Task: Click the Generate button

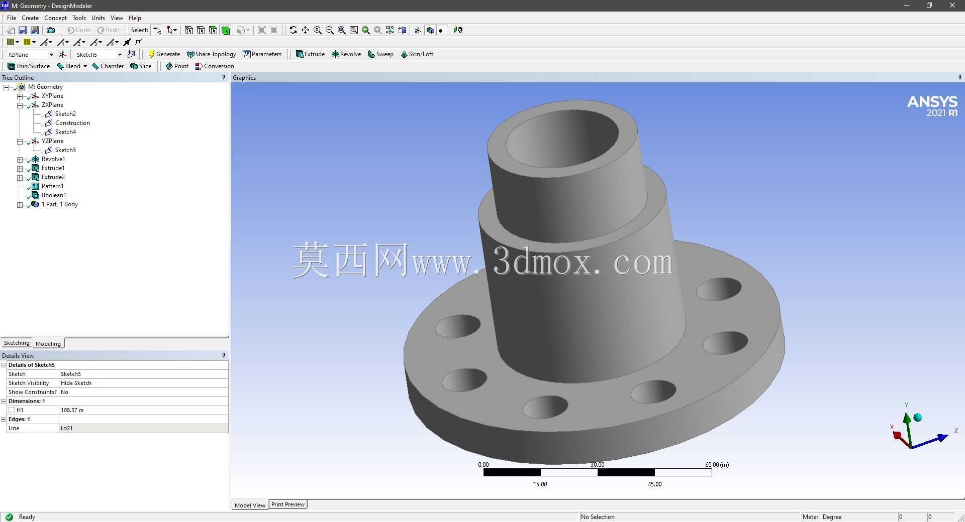Action: pos(164,54)
